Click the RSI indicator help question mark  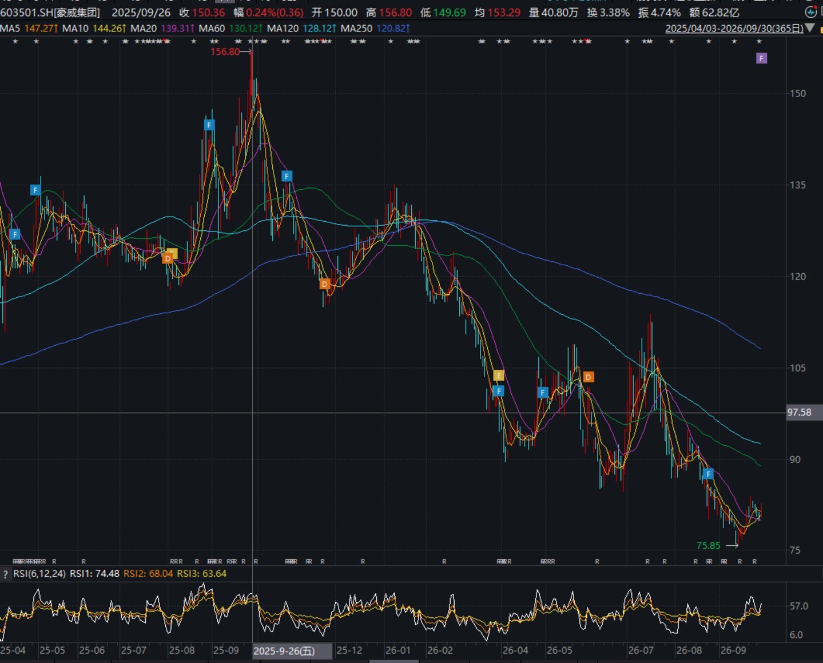[6, 574]
